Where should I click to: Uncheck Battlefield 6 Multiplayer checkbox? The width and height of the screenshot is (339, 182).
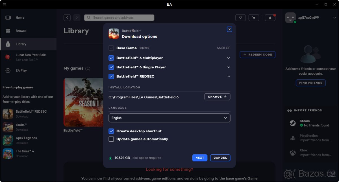111,58
